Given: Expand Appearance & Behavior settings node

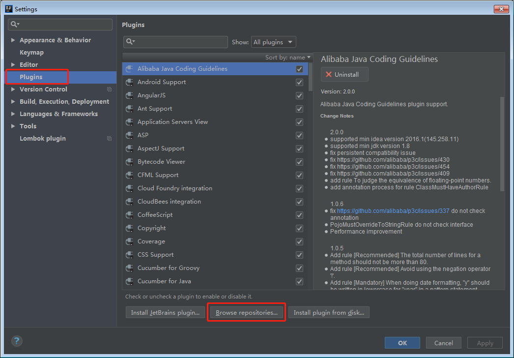Looking at the screenshot, I should point(13,40).
